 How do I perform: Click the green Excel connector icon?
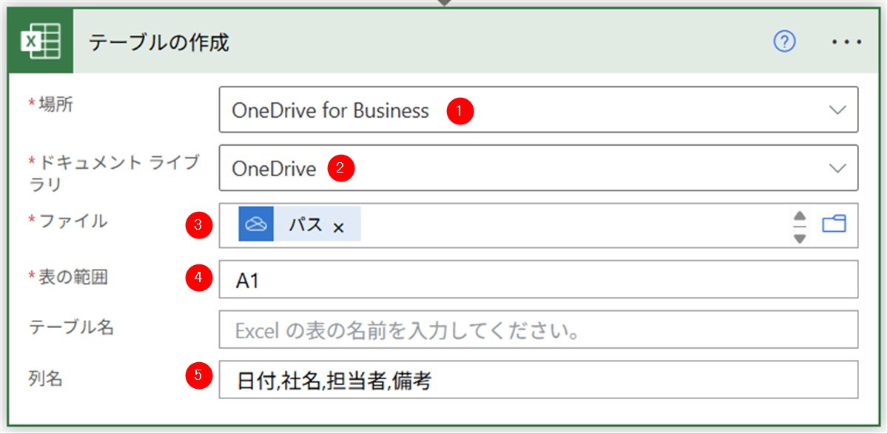point(41,43)
